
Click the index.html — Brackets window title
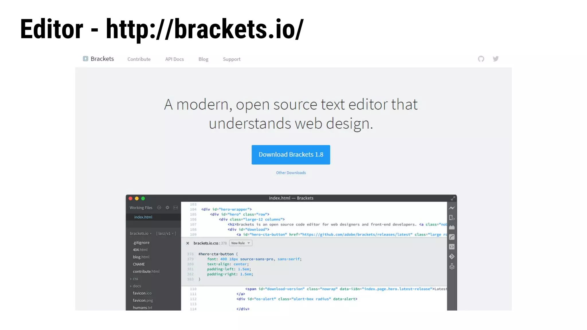coord(291,198)
